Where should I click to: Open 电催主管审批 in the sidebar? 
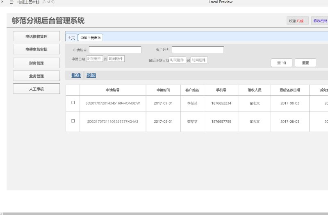[36, 49]
